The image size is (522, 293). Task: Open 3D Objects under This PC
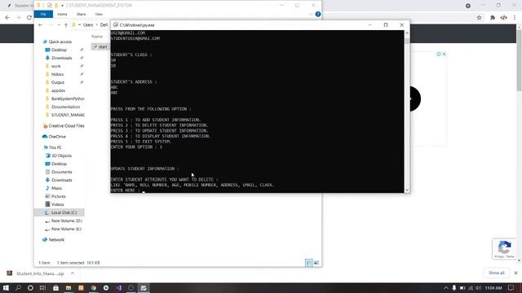tap(61, 155)
